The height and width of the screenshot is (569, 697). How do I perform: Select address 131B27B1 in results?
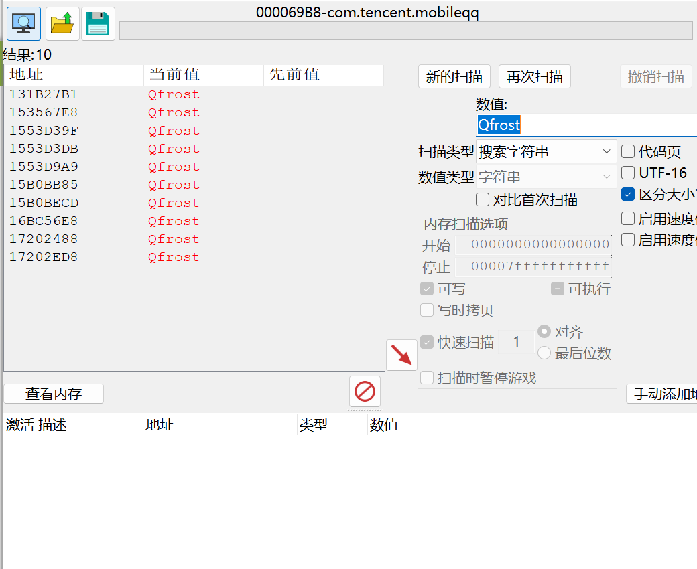[44, 94]
